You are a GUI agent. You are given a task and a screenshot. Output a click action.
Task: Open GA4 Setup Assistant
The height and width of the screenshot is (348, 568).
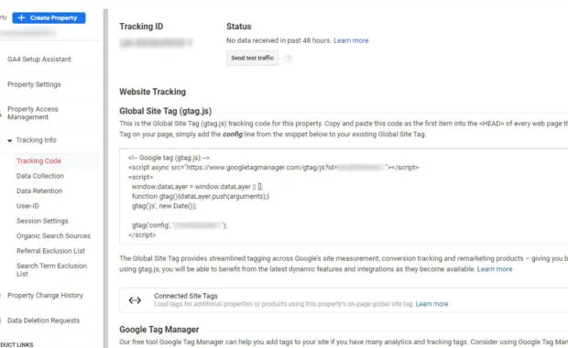coord(39,59)
